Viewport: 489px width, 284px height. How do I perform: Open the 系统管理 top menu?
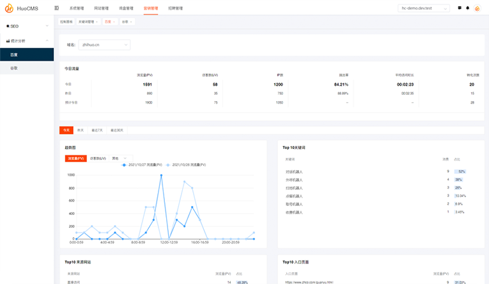click(76, 8)
